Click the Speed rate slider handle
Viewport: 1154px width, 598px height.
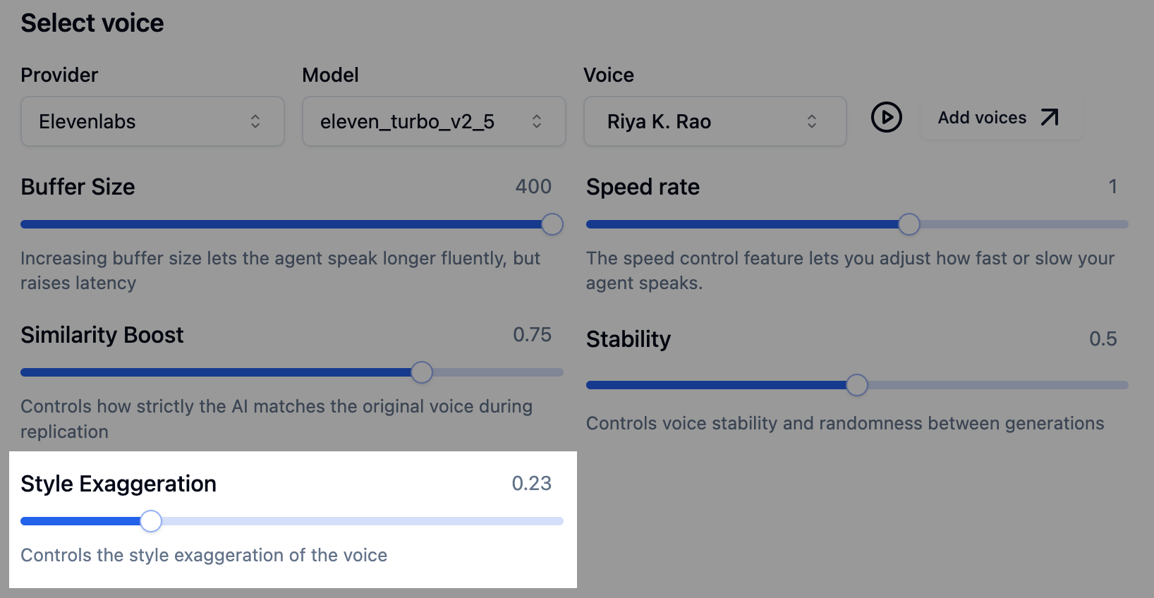[x=909, y=224]
